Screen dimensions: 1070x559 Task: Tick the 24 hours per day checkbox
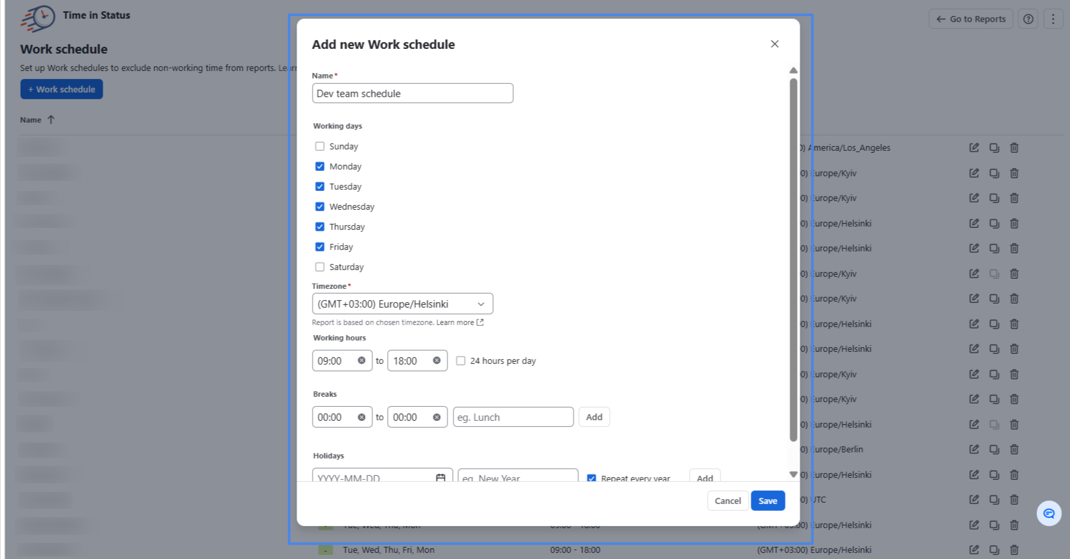(461, 361)
